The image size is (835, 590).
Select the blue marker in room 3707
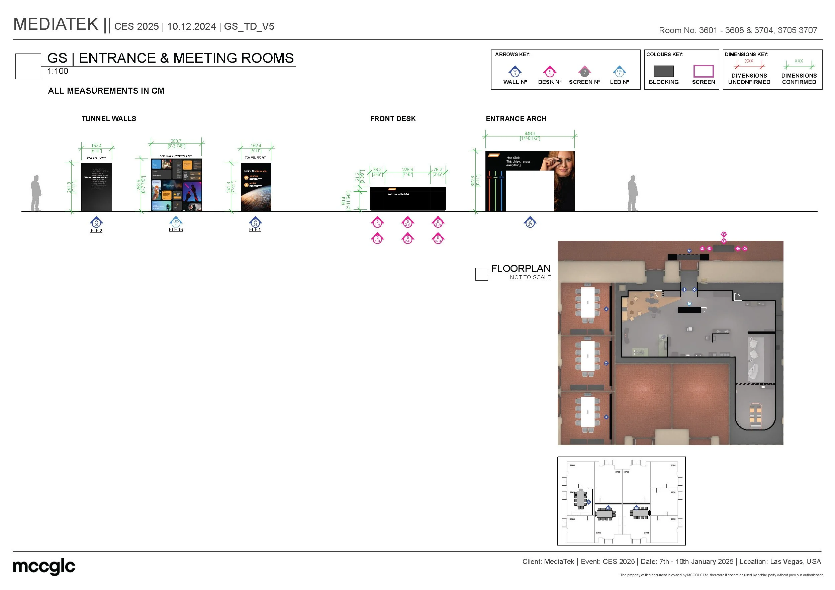588,502
